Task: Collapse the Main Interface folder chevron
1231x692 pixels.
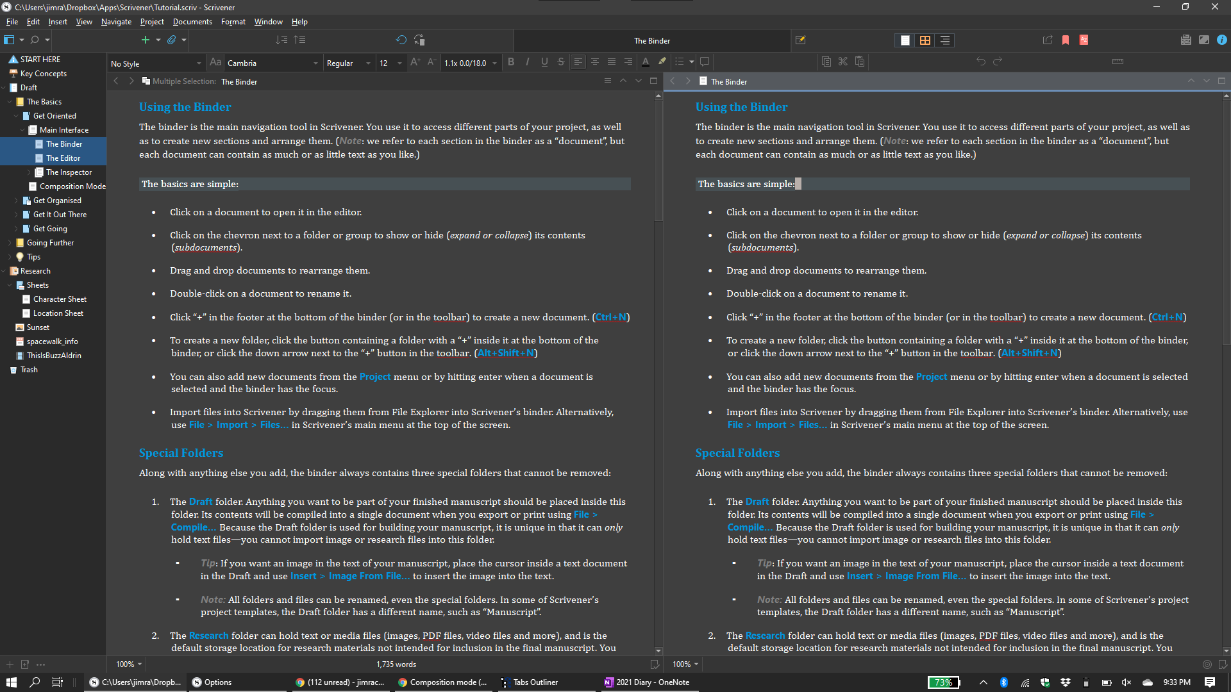Action: (22, 130)
